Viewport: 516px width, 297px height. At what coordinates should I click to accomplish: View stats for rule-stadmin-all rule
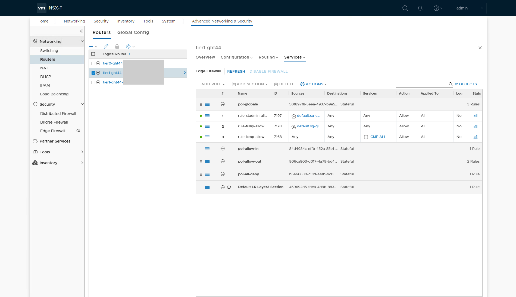click(x=476, y=116)
